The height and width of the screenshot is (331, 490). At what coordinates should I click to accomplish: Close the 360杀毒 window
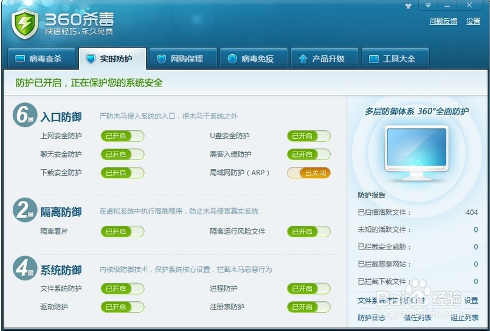469,5
